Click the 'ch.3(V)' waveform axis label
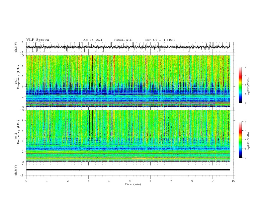 (x=16, y=170)
